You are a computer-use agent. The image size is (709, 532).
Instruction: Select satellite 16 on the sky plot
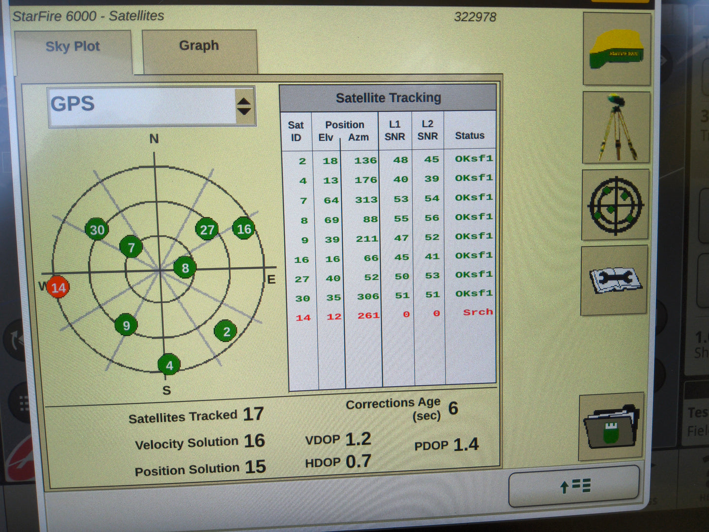243,229
